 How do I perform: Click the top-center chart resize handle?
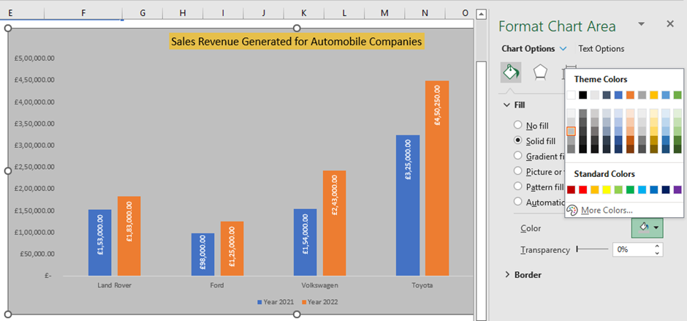(x=297, y=28)
